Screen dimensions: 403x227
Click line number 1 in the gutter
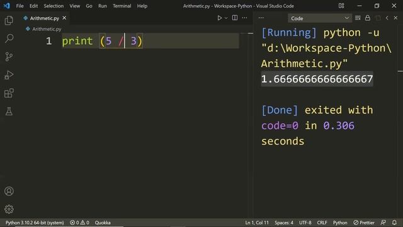pos(49,41)
